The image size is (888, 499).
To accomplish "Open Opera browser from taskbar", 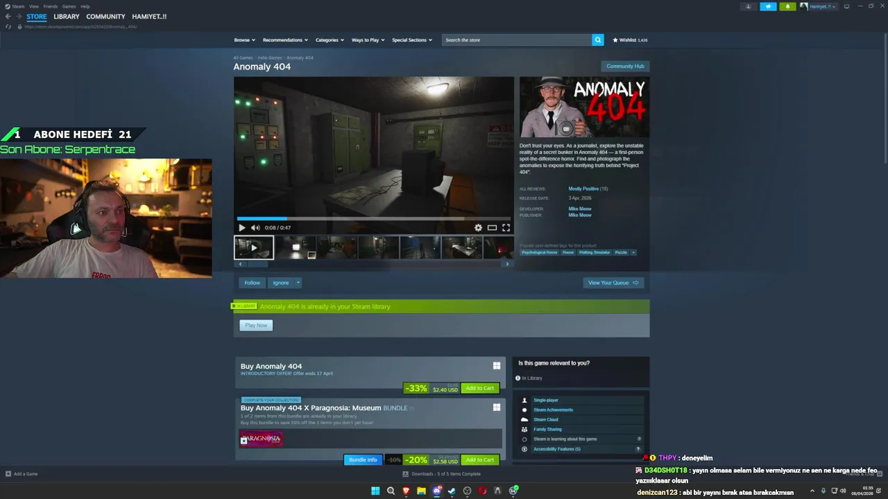I will point(482,491).
